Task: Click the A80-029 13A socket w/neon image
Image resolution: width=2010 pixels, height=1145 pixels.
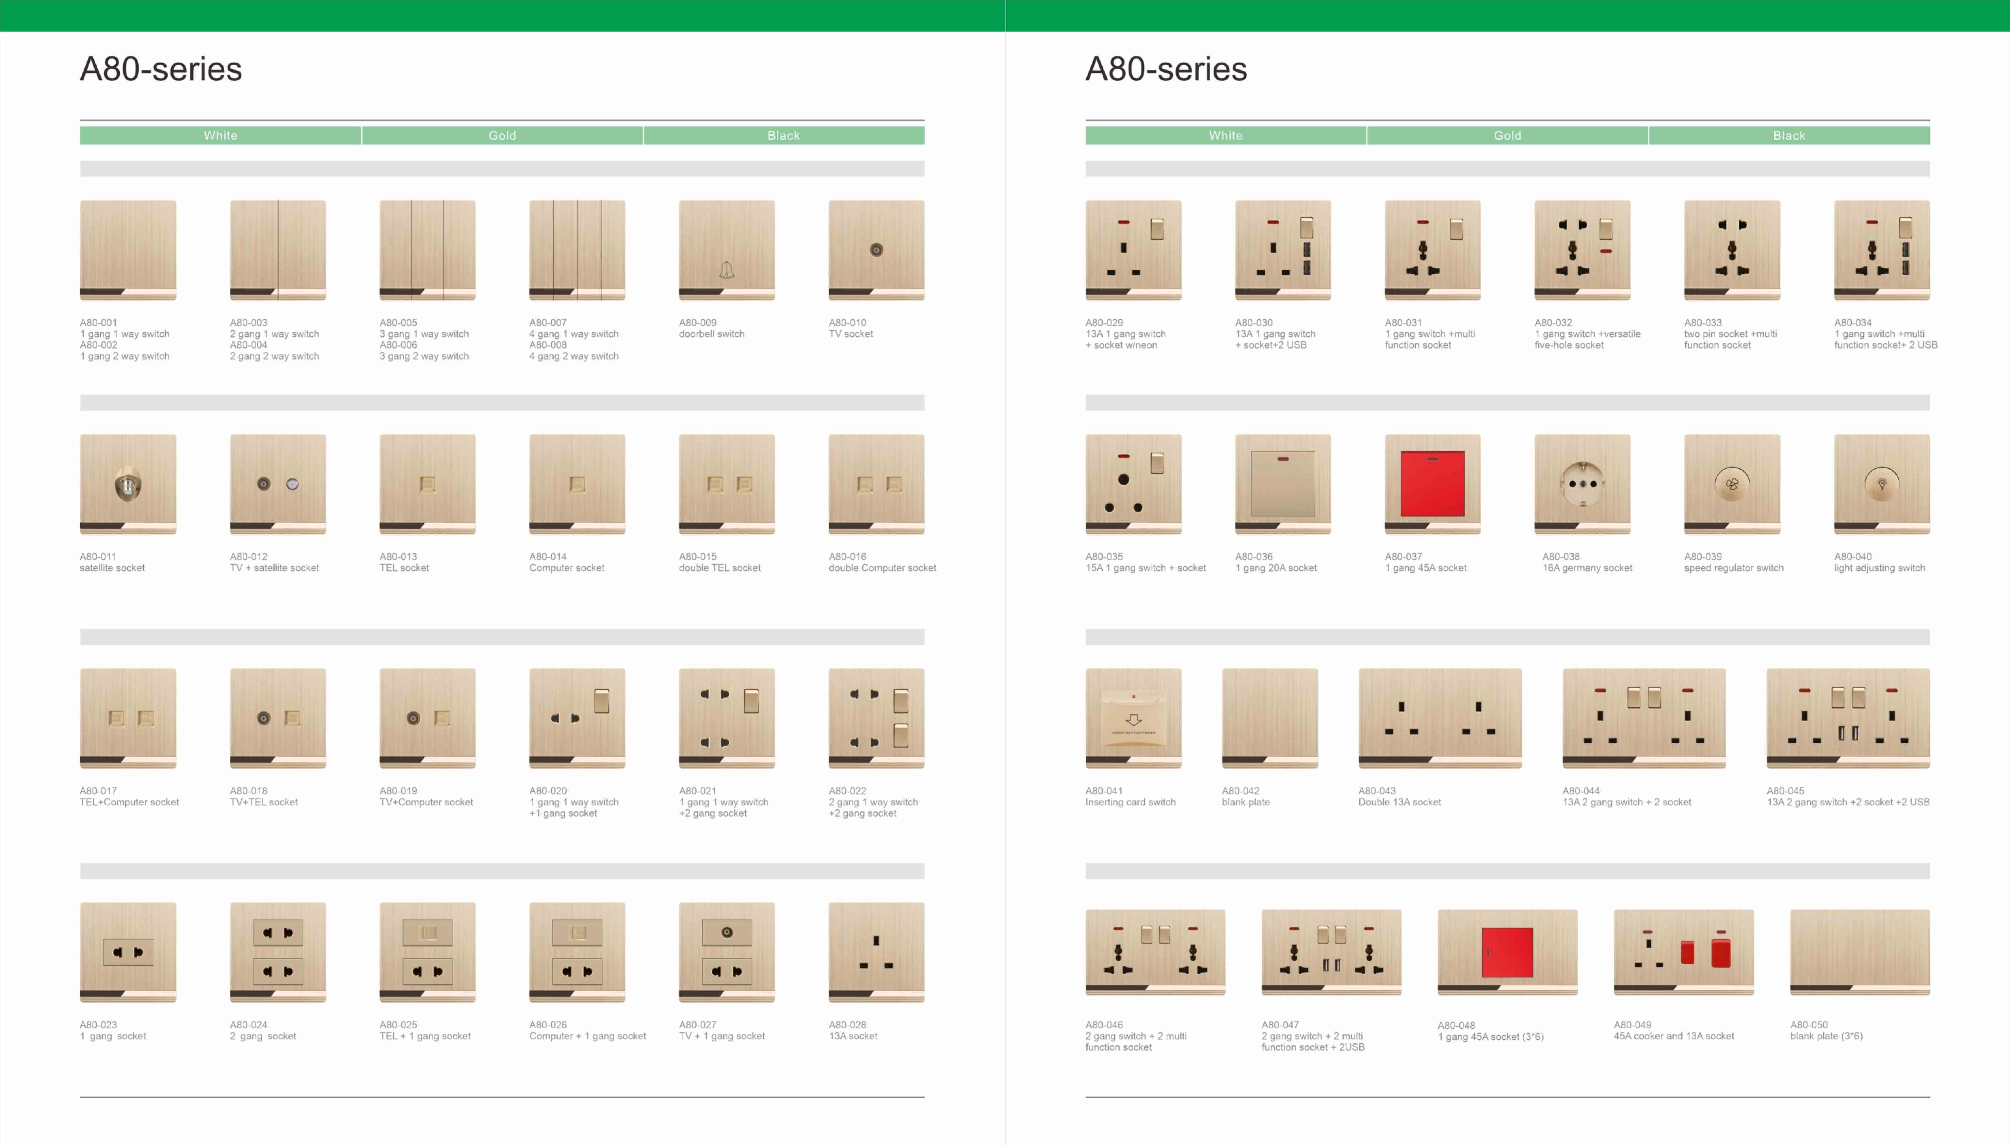Action: [1133, 250]
